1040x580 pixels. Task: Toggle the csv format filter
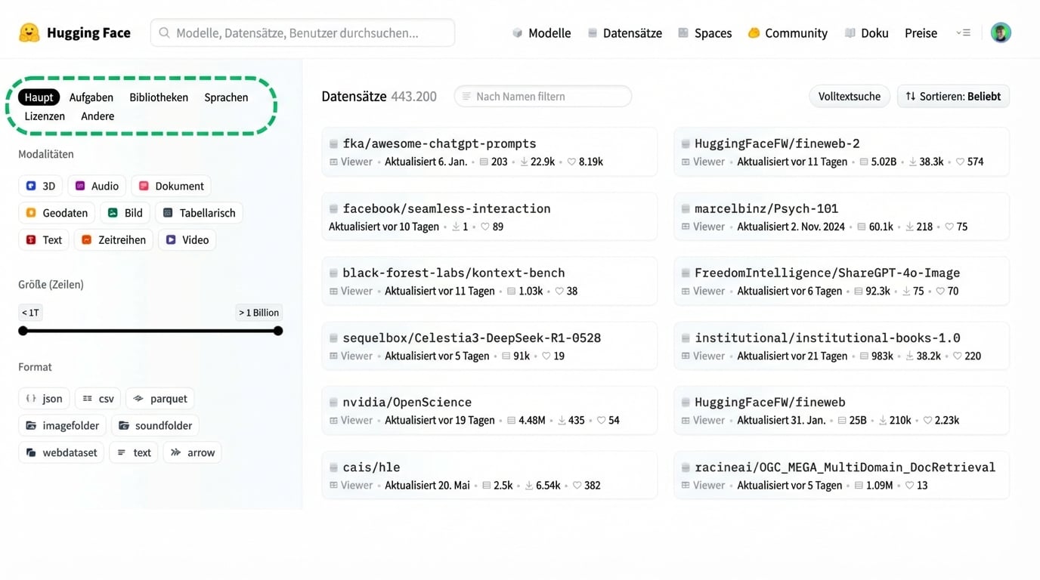[x=97, y=398]
